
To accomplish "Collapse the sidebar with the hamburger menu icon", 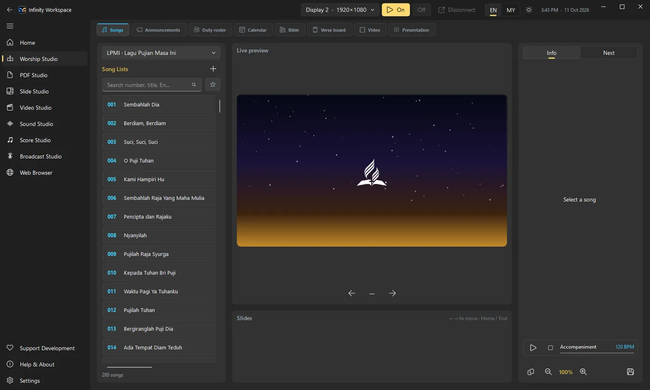I will click(10, 26).
